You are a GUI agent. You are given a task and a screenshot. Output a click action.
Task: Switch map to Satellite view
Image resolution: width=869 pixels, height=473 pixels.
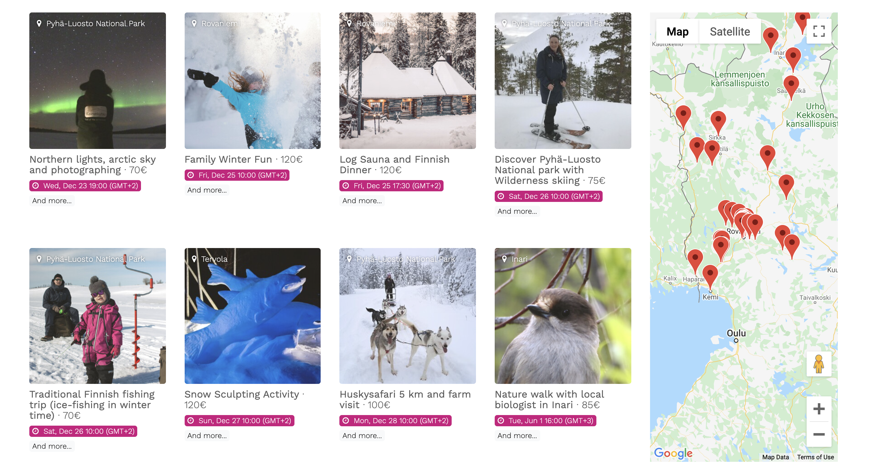click(x=730, y=31)
